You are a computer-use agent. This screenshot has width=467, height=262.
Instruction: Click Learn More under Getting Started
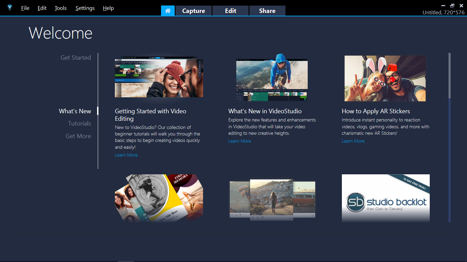pos(126,155)
